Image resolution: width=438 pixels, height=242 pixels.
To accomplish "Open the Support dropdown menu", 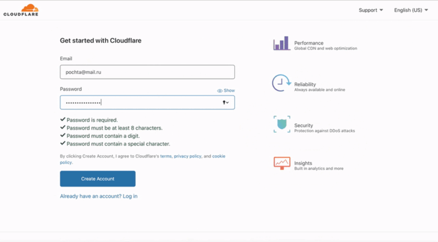I will [x=370, y=10].
